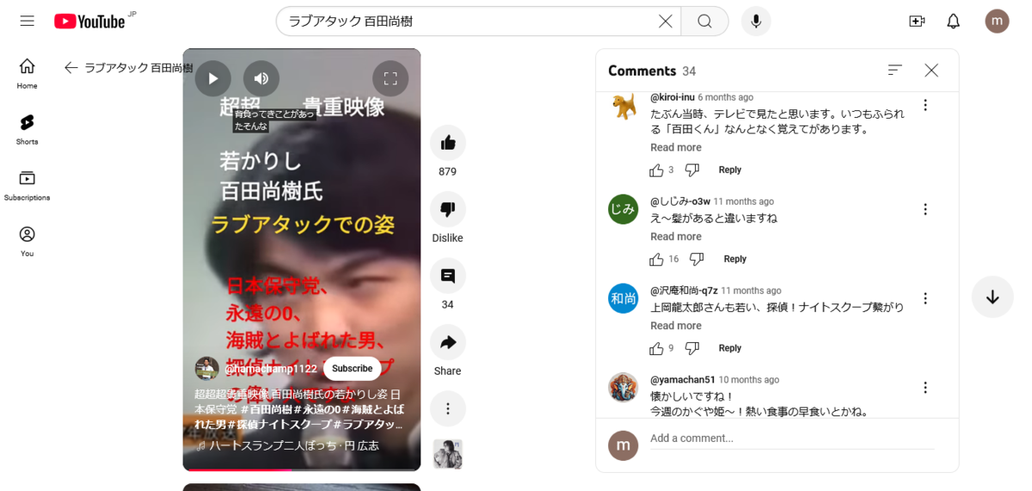Mute the video volume
1032x491 pixels.
(261, 78)
